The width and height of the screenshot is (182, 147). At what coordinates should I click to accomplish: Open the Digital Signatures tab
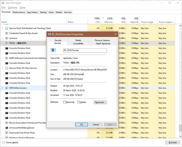pos(103,44)
